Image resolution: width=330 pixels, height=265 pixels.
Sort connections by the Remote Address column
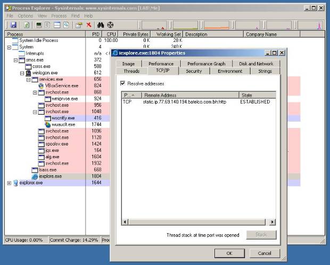(190, 95)
